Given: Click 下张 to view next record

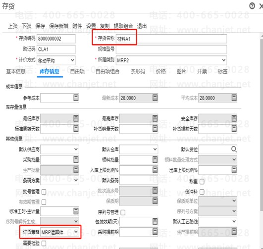Looking at the screenshot, I should (x=27, y=26).
